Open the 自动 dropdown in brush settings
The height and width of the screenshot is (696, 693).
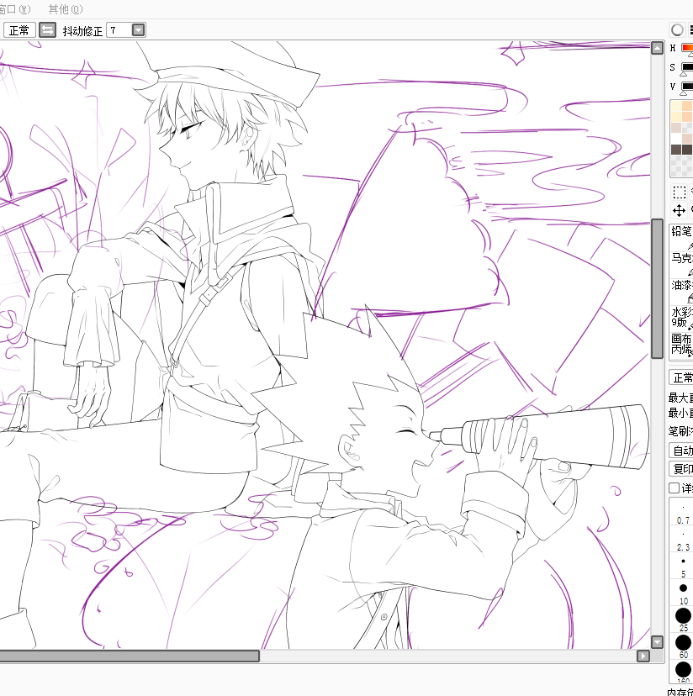tap(681, 451)
